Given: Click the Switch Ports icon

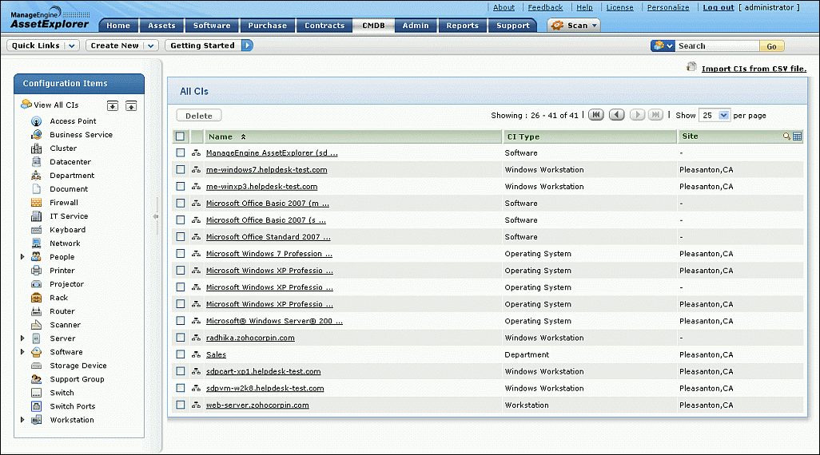Looking at the screenshot, I should [36, 406].
